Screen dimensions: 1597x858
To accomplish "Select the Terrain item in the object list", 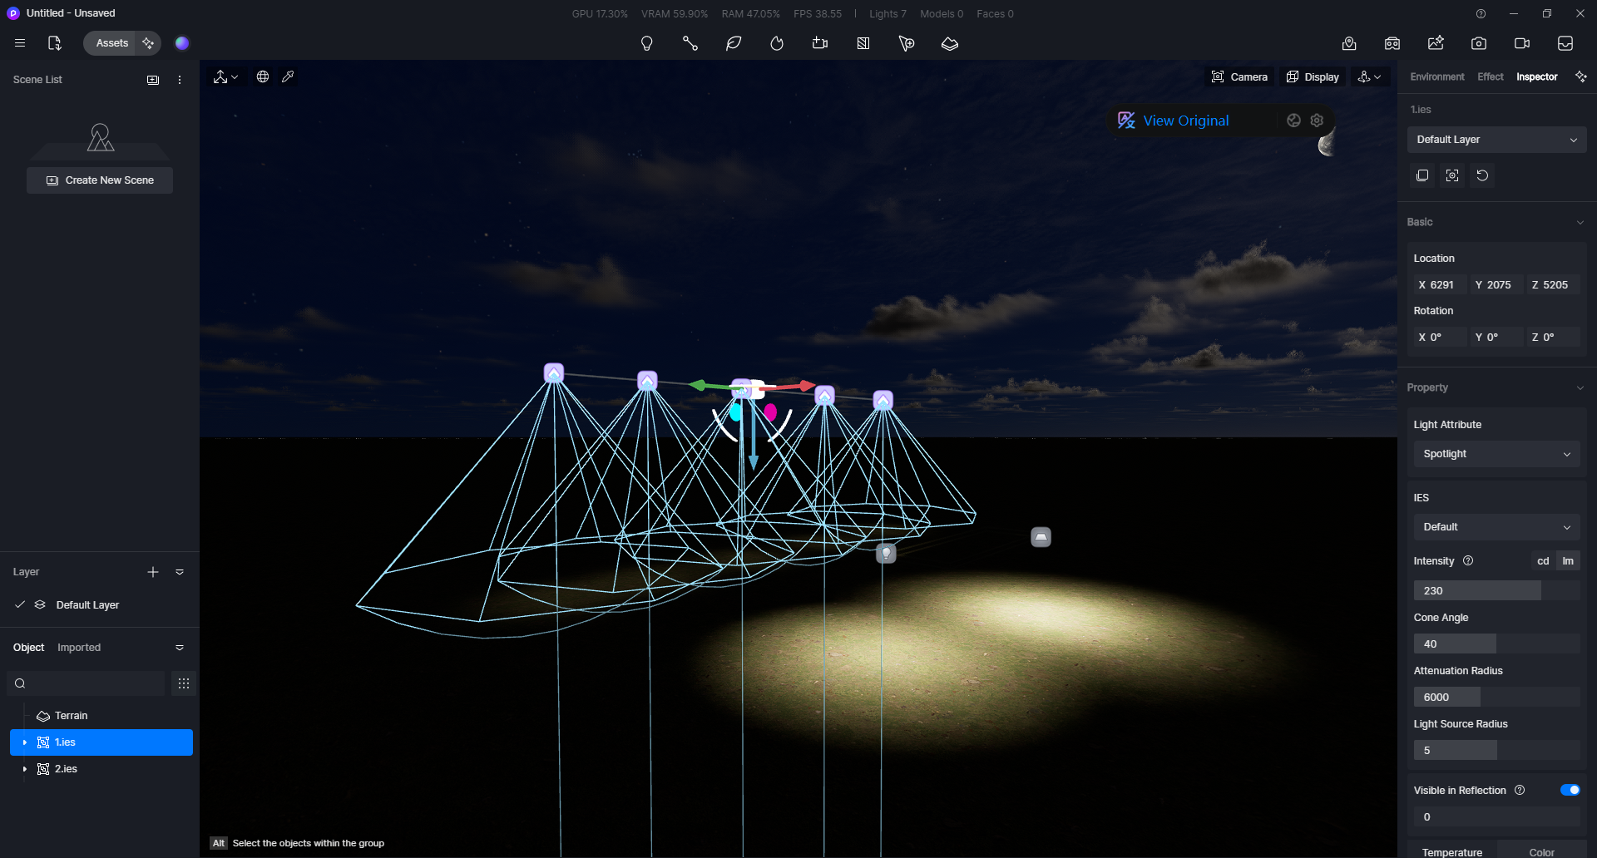I will click(101, 716).
